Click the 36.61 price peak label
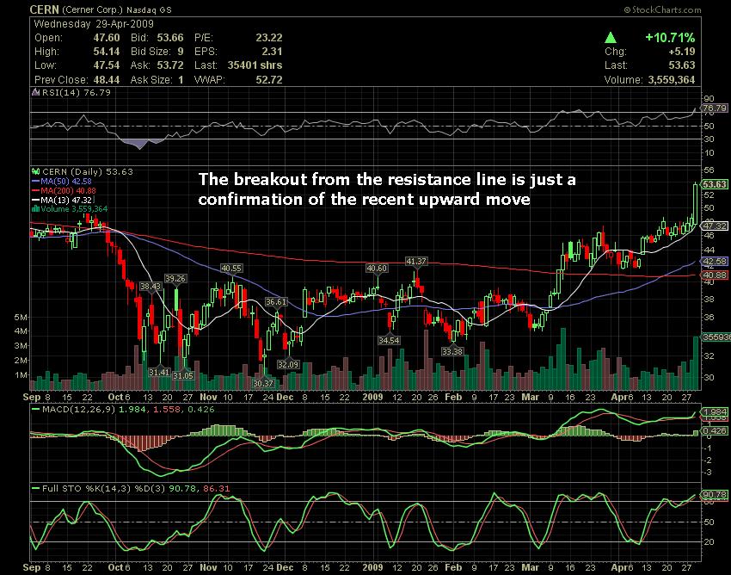 [276, 301]
